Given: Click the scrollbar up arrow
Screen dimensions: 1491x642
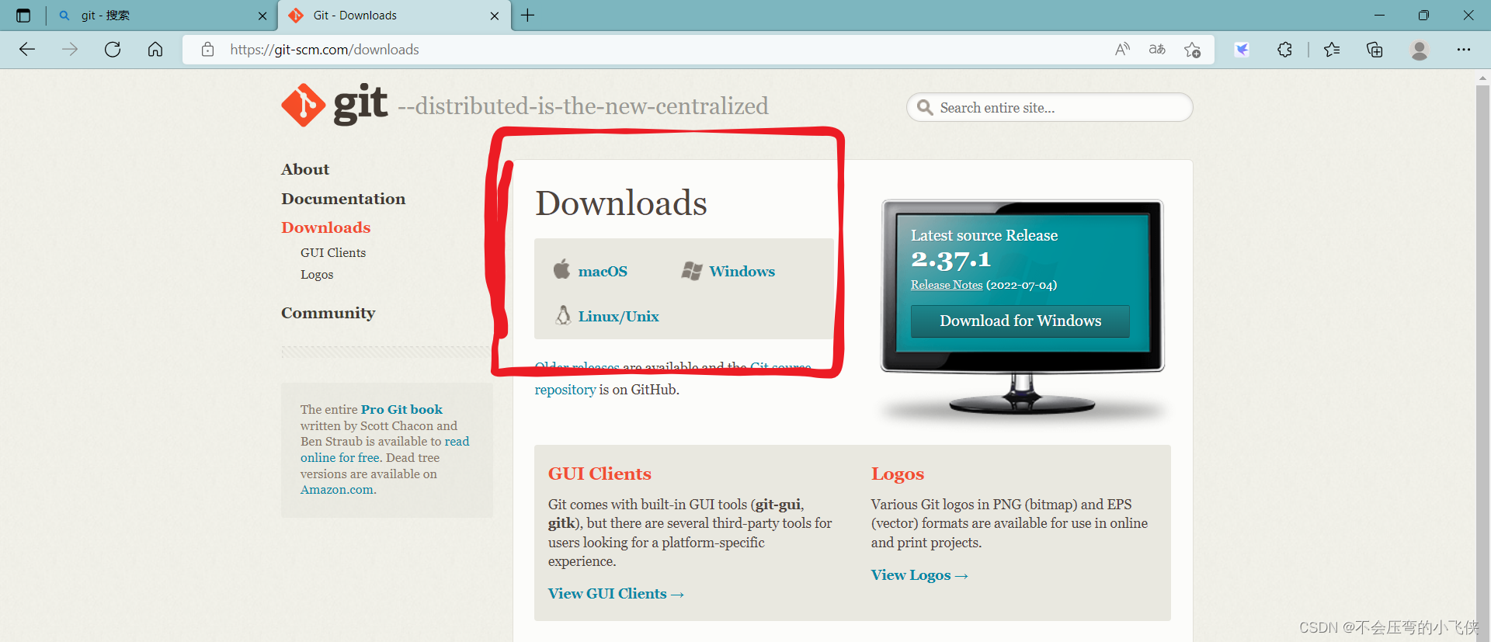Looking at the screenshot, I should [x=1482, y=78].
